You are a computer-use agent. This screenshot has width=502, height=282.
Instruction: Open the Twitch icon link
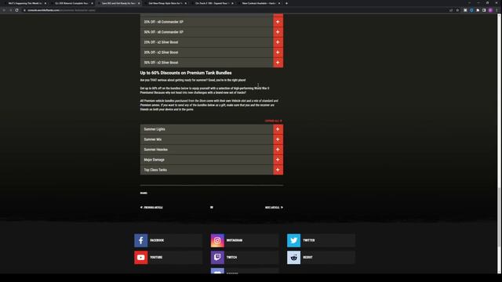(217, 258)
